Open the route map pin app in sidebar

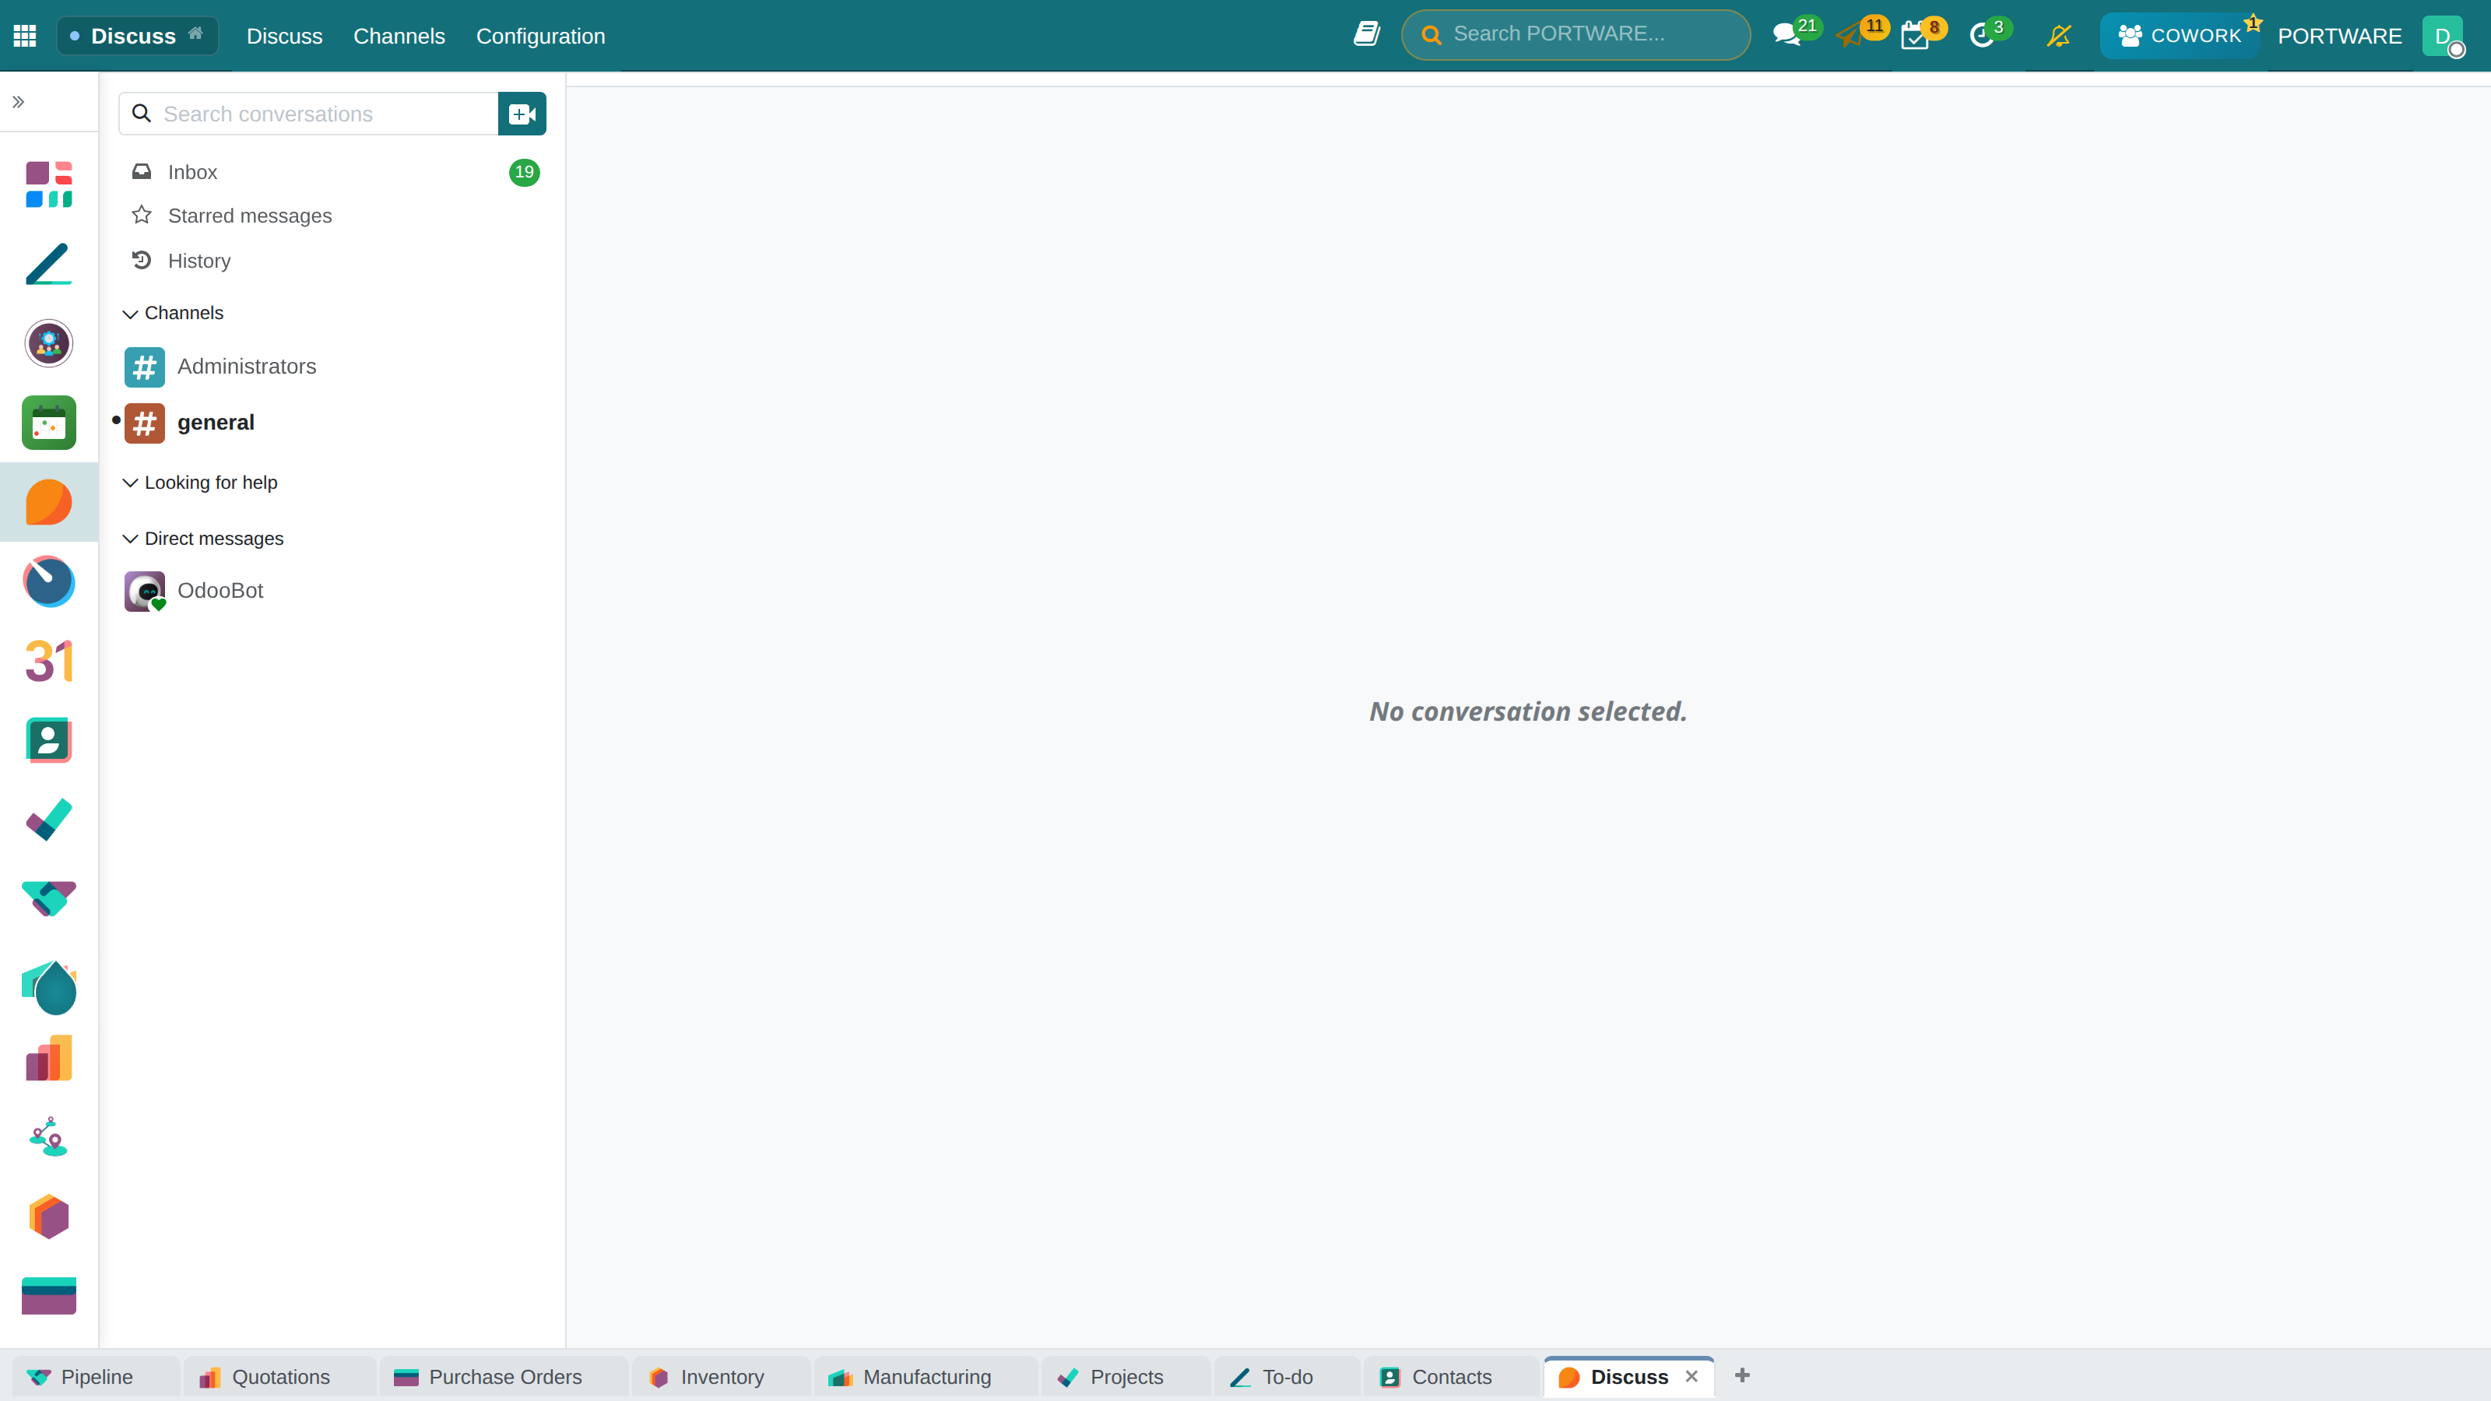coord(49,1137)
